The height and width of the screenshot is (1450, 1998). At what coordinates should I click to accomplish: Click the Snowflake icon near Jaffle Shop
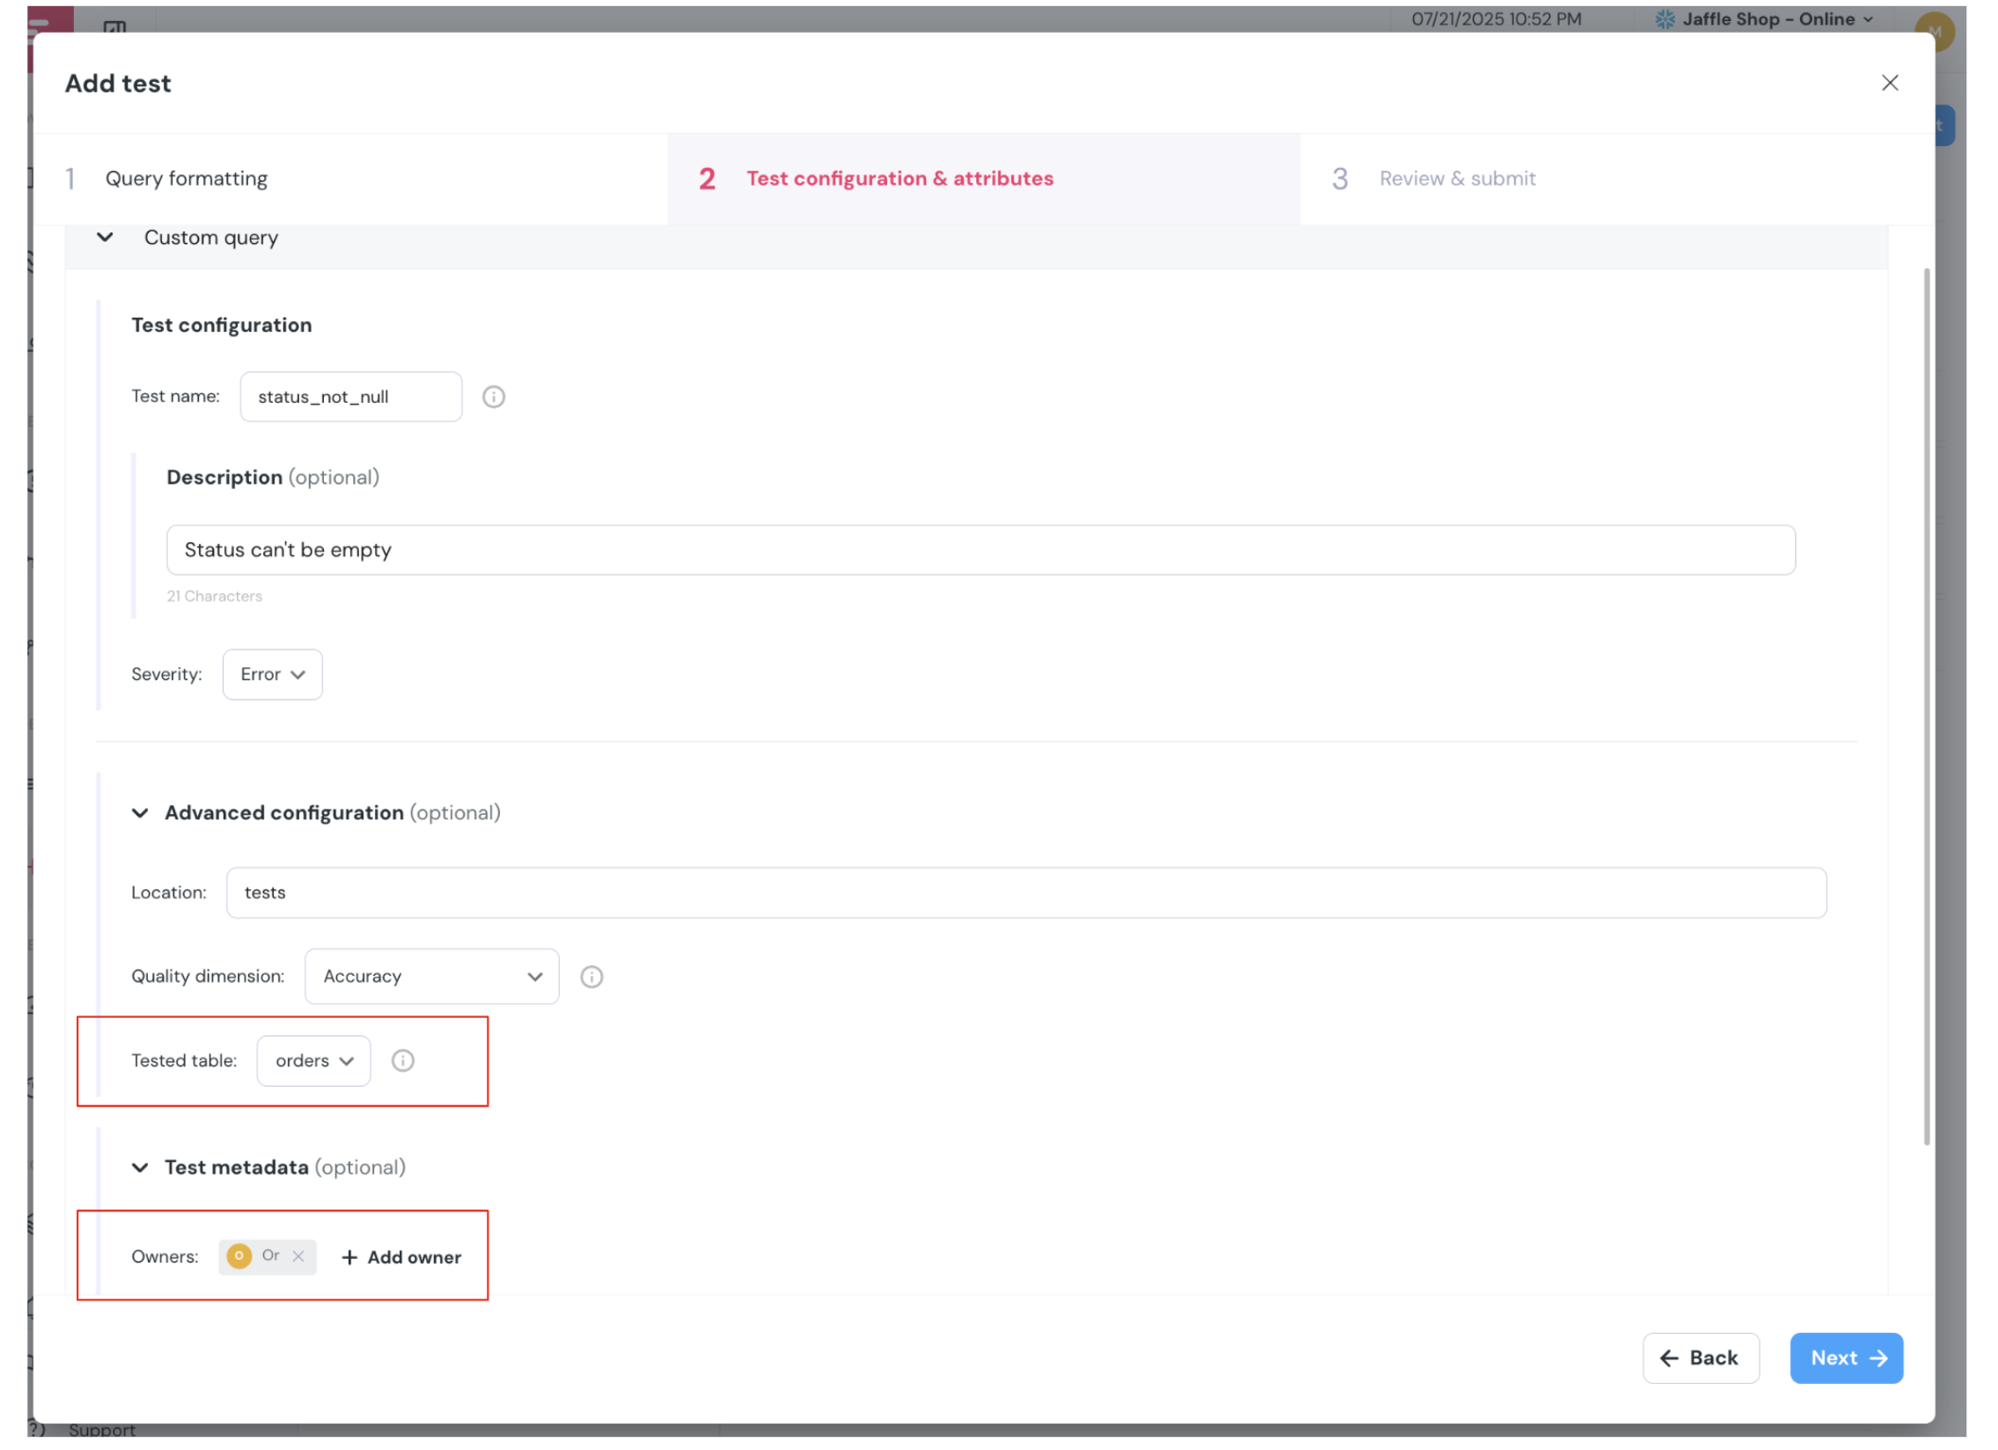point(1665,19)
